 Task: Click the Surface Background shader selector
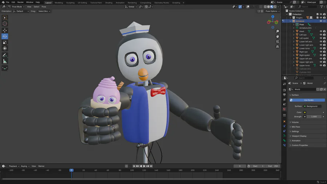(312, 106)
